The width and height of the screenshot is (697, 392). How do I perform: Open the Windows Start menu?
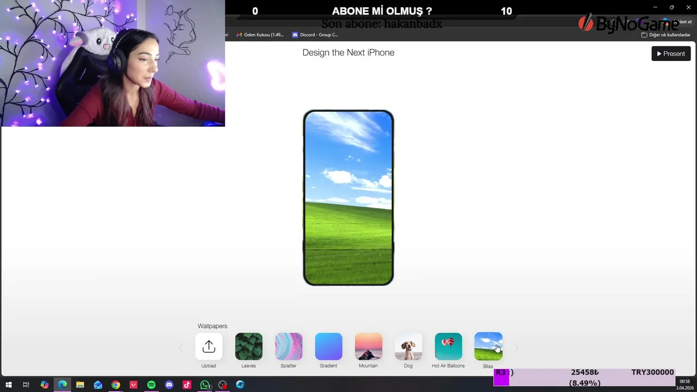[x=9, y=385]
